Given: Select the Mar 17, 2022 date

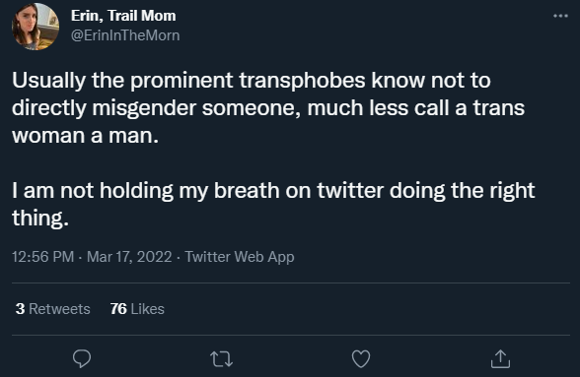Looking at the screenshot, I should coord(129,257).
